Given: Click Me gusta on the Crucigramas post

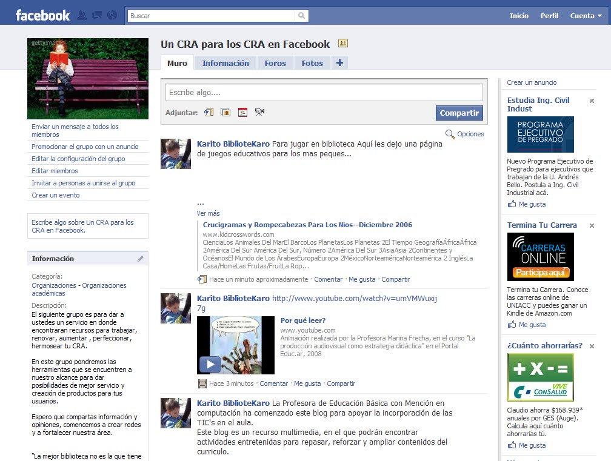Looking at the screenshot, I should pyautogui.click(x=362, y=279).
